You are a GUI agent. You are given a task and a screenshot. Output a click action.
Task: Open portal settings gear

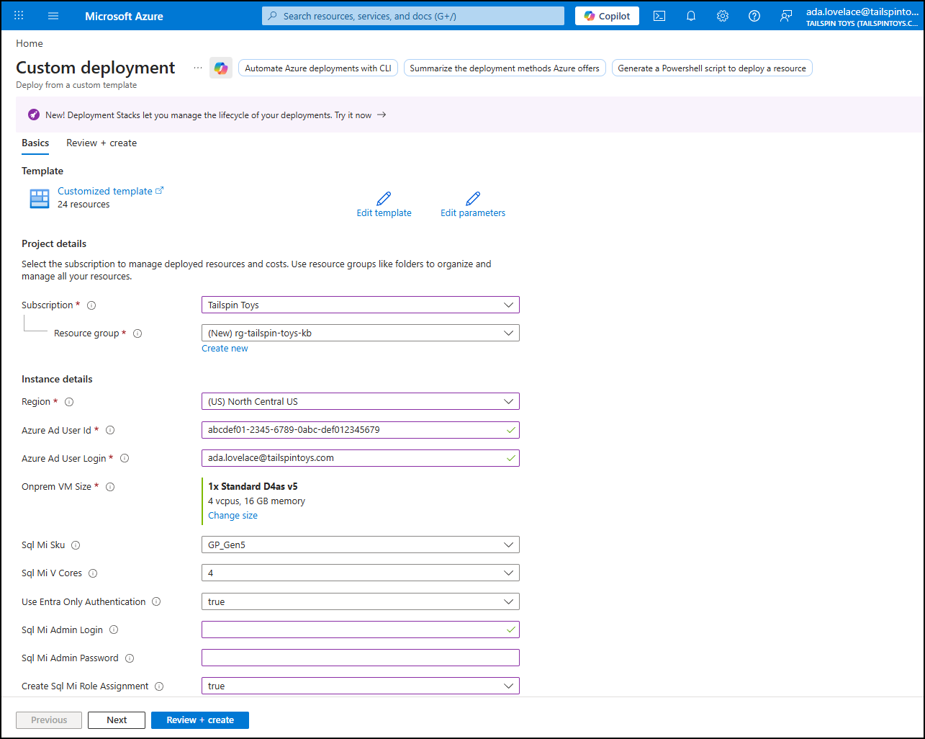click(723, 16)
